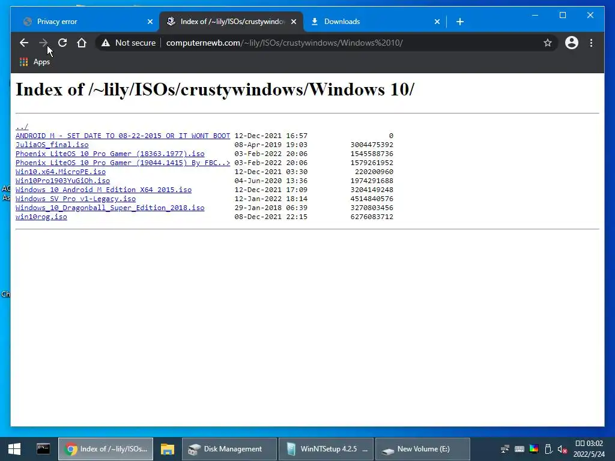615x461 pixels.
Task: Download Windows_10_Dragonball_Super_Edition_2018.iso
Action: point(110,208)
